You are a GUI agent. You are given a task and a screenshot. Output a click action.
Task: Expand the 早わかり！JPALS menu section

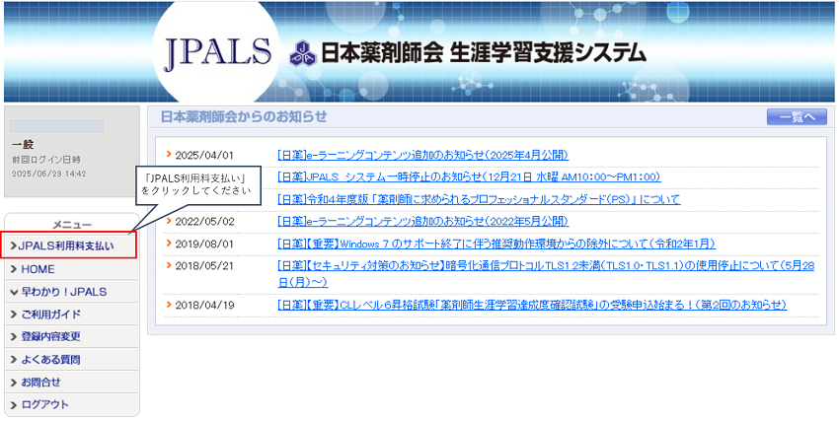(61, 292)
